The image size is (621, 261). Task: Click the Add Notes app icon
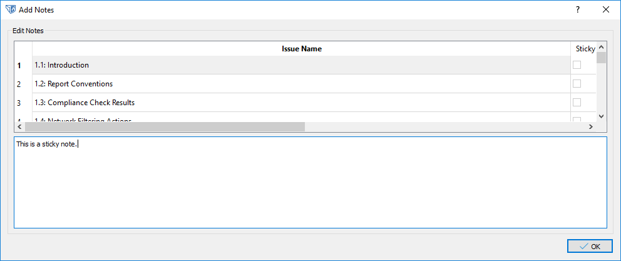pos(10,10)
